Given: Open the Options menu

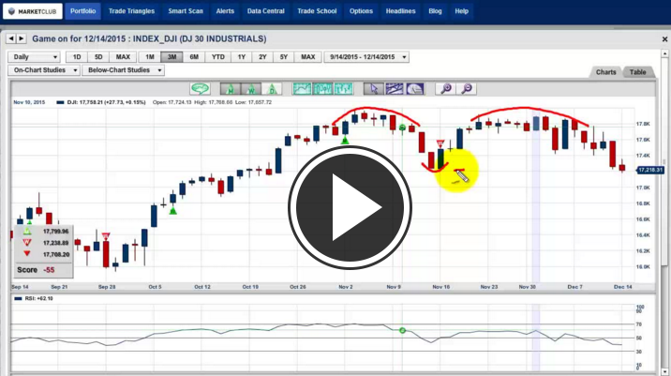Looking at the screenshot, I should [x=361, y=11].
